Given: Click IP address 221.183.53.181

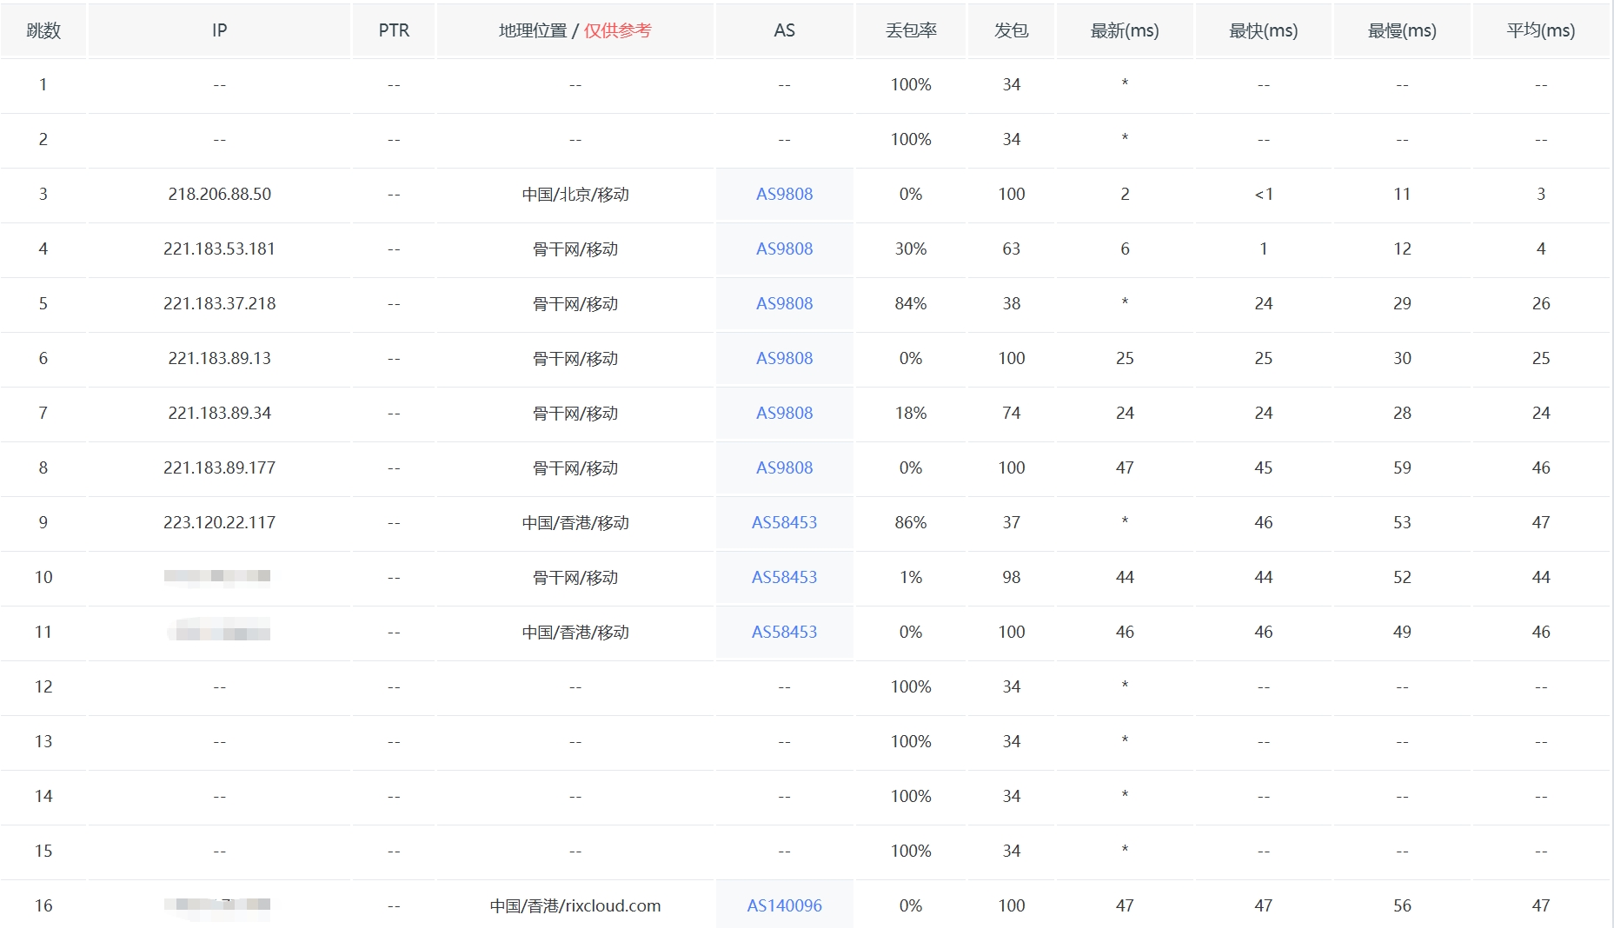Looking at the screenshot, I should [x=219, y=249].
